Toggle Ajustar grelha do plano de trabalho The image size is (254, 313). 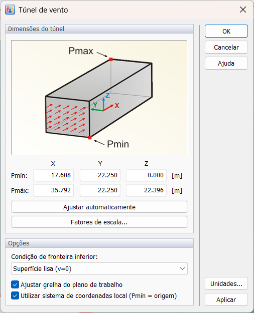(x=15, y=284)
